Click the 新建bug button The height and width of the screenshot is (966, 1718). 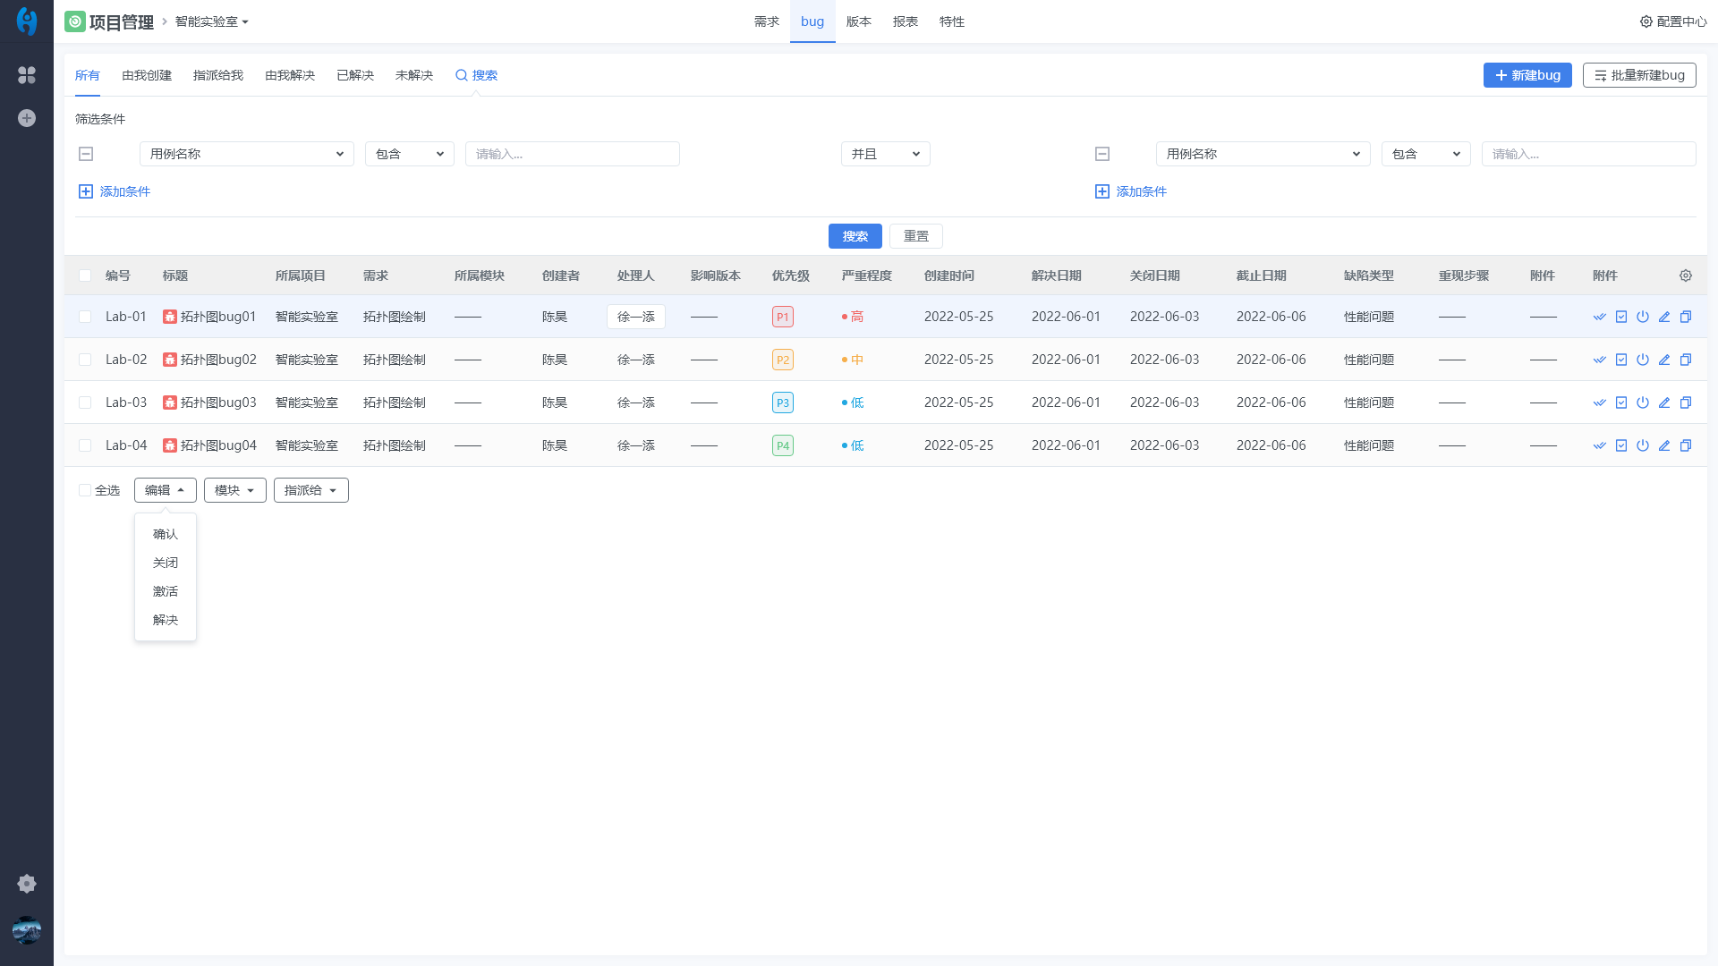coord(1527,75)
